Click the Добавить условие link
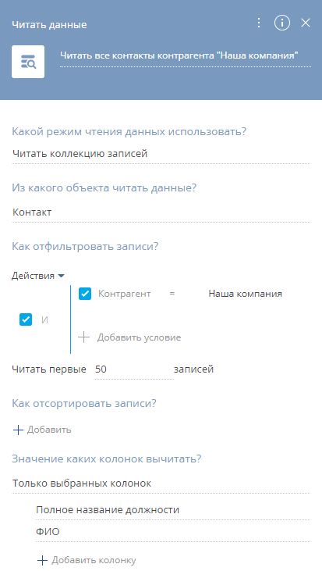 pos(139,337)
